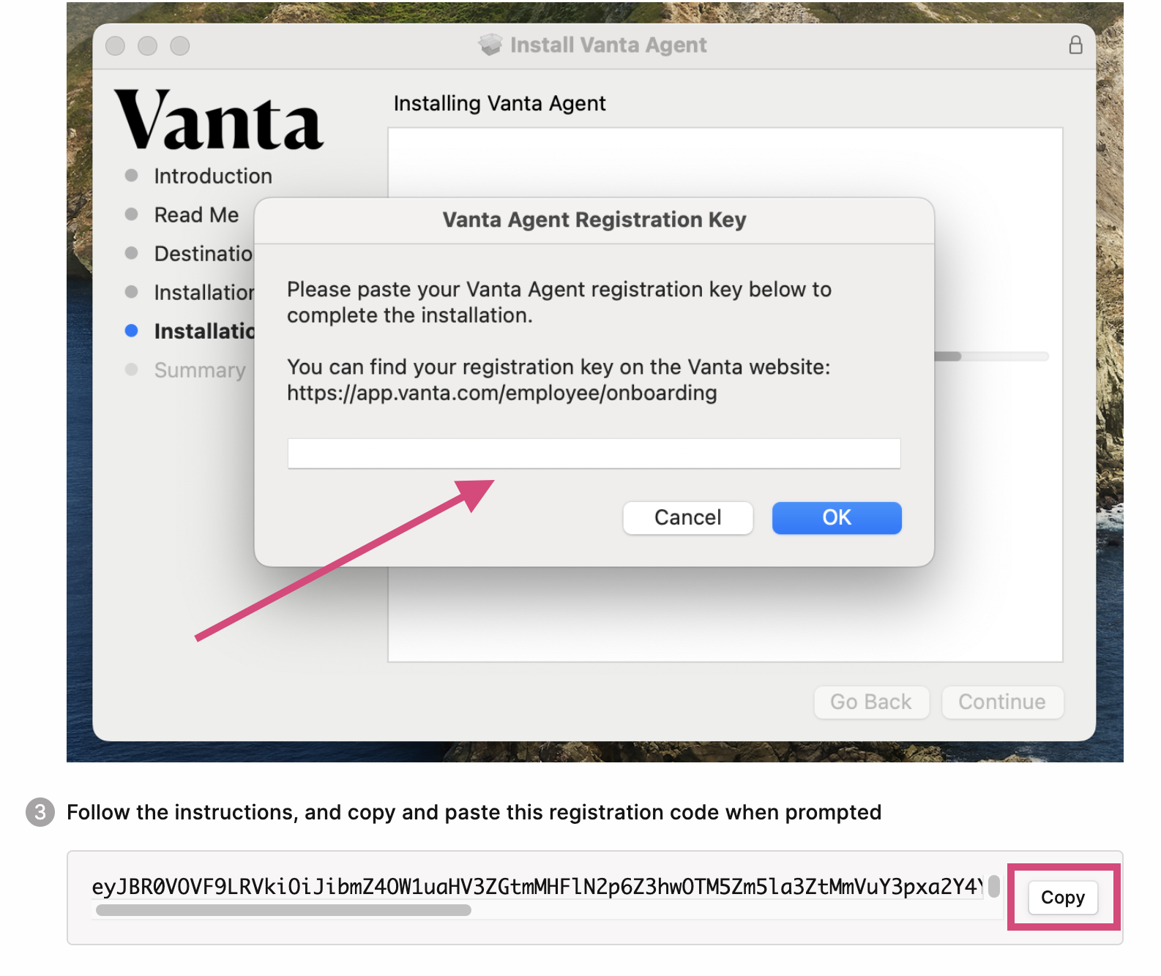Click the Continue button in installer
The width and height of the screenshot is (1161, 976).
click(x=1002, y=702)
